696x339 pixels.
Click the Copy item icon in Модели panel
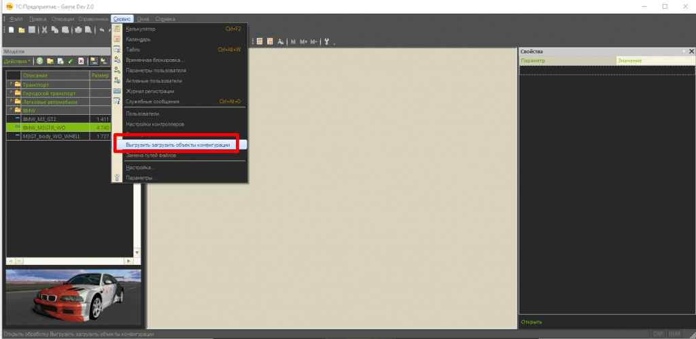(60, 61)
